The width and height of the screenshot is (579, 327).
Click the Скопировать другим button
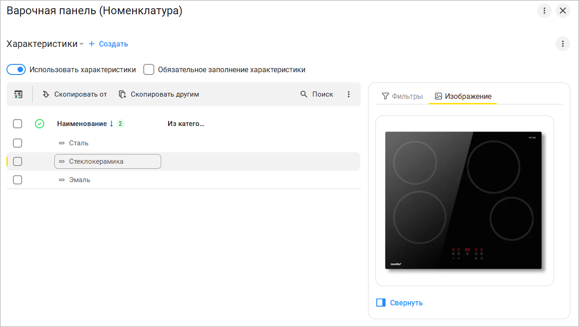pos(159,94)
